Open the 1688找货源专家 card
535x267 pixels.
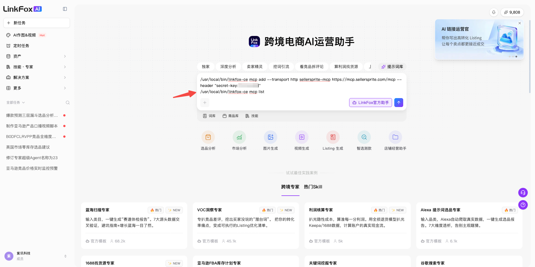134,262
